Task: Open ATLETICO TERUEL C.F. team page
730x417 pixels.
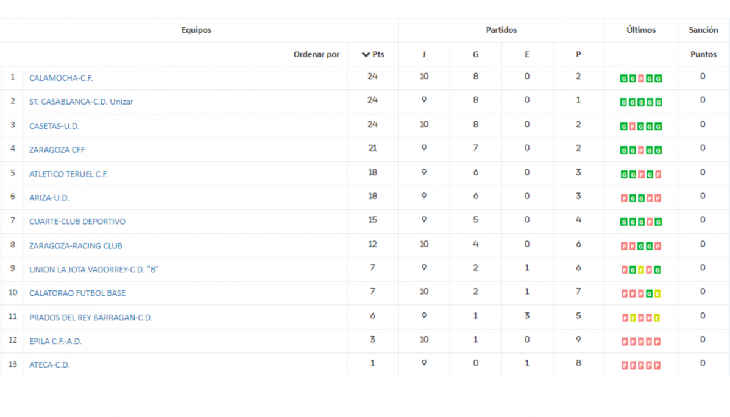Action: click(68, 174)
